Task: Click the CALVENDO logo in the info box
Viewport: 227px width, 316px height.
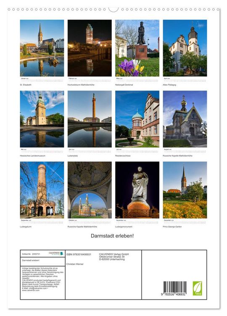Action: pos(56,253)
